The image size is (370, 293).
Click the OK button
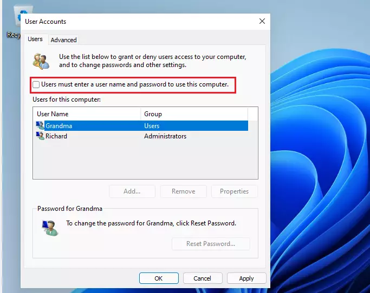tap(159, 278)
